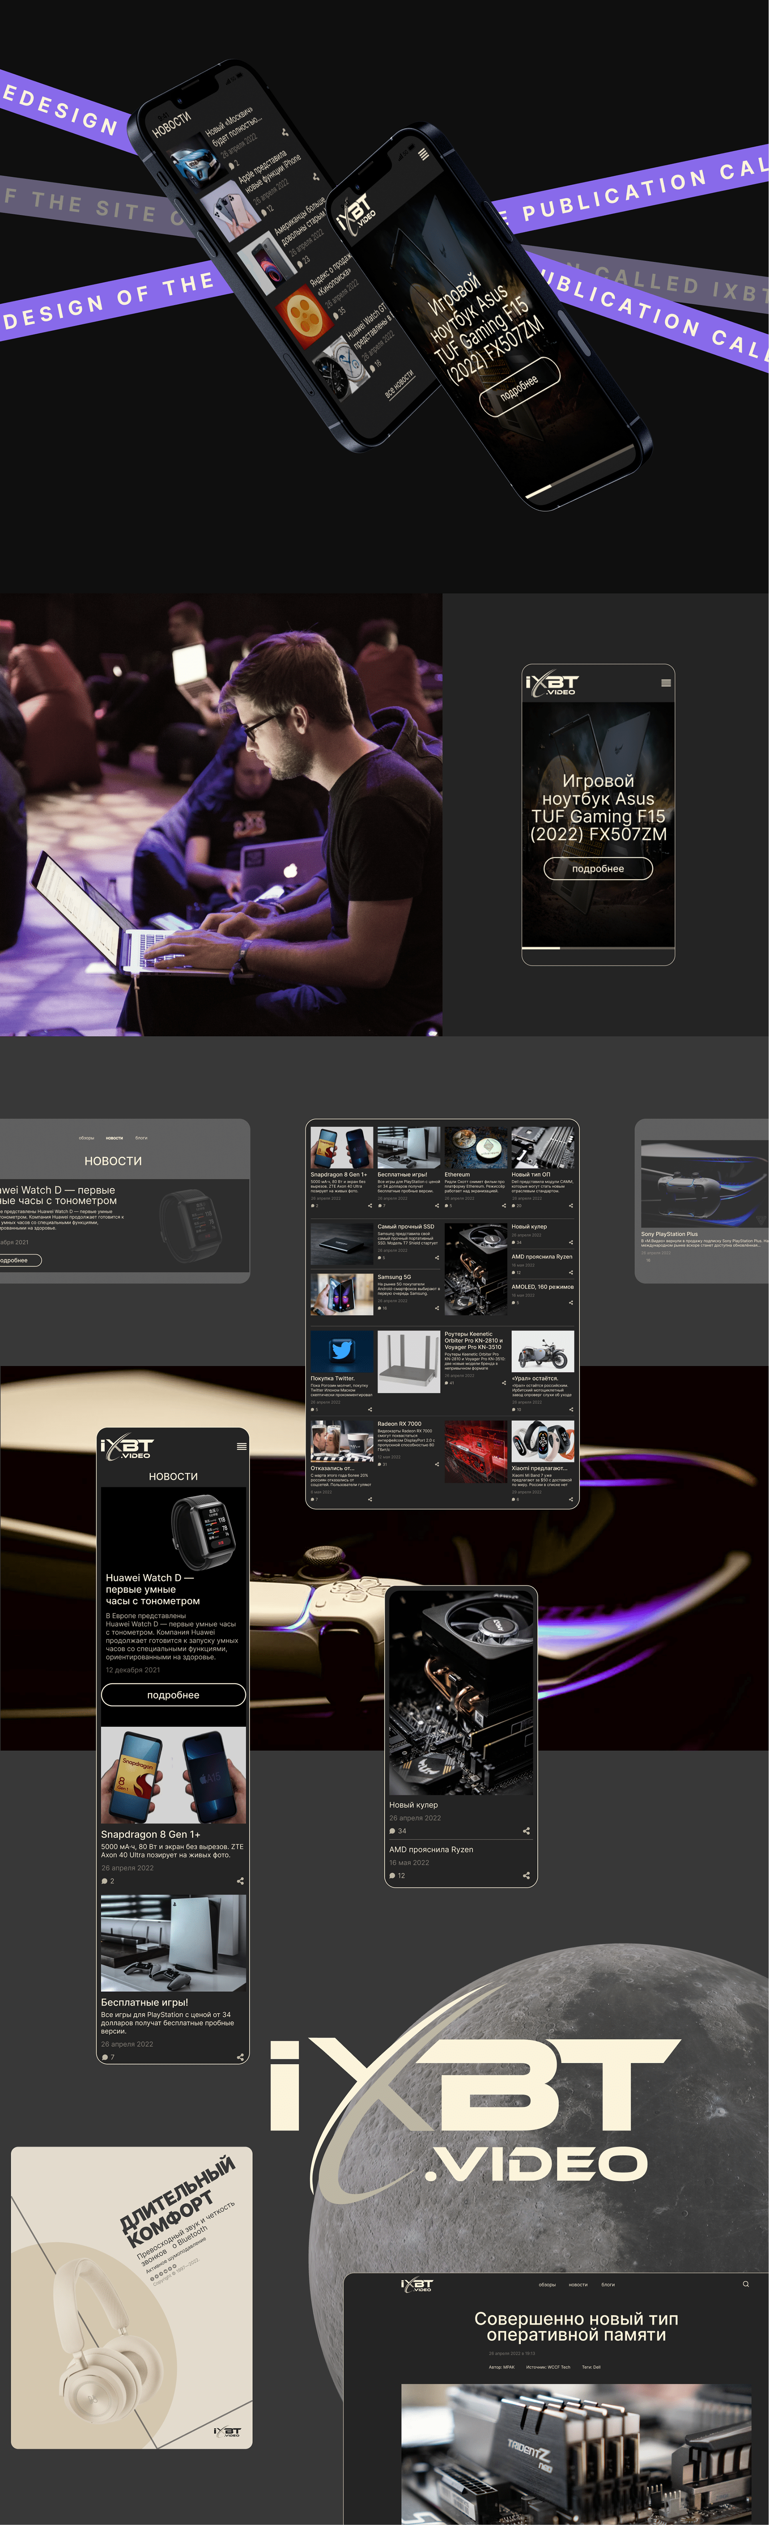Open hamburger menu on flat phone mockup

tap(666, 683)
